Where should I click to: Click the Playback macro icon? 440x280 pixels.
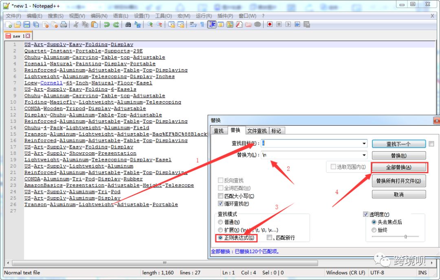pyautogui.click(x=288, y=25)
